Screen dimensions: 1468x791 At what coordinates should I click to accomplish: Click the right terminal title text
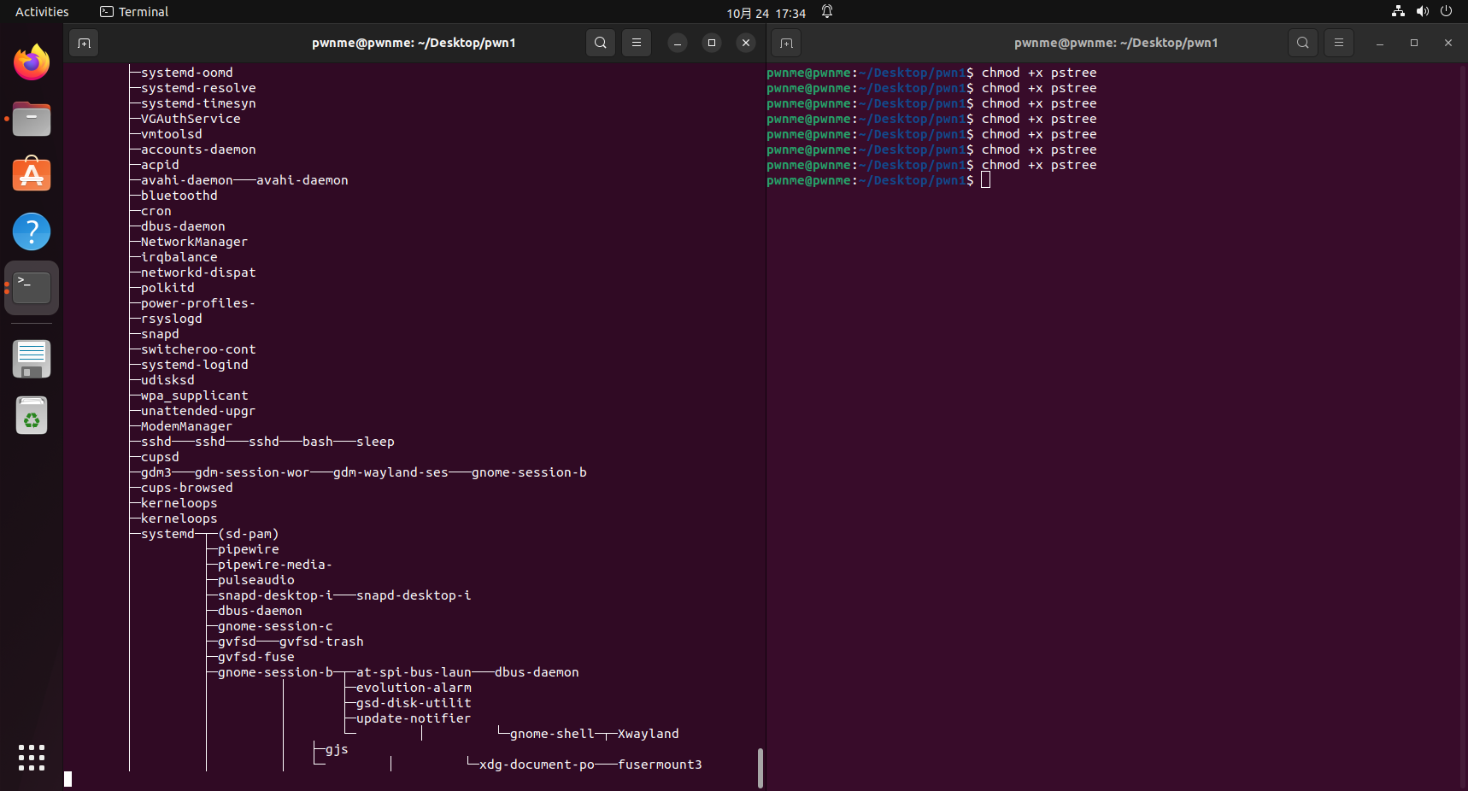point(1116,43)
